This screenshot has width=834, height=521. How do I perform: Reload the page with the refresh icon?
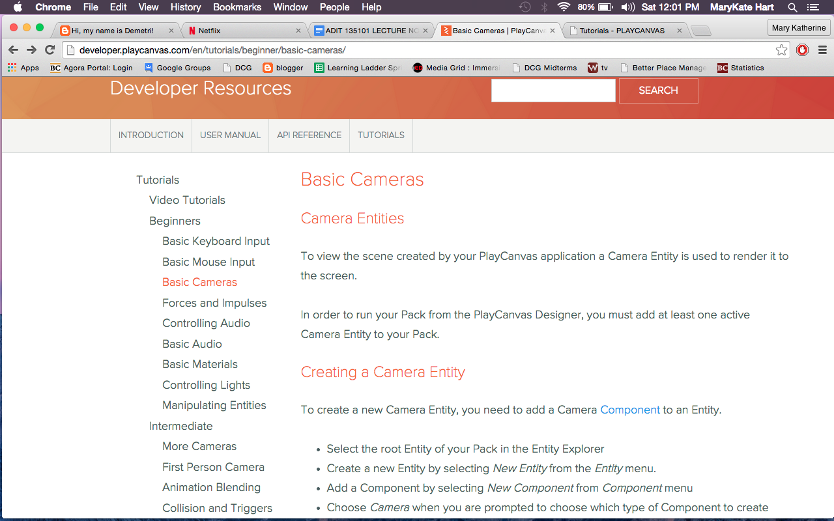[50, 50]
